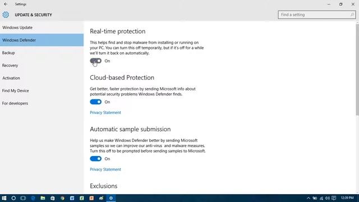Close the Settings window
The width and height of the screenshot is (359, 202).
point(353,4)
